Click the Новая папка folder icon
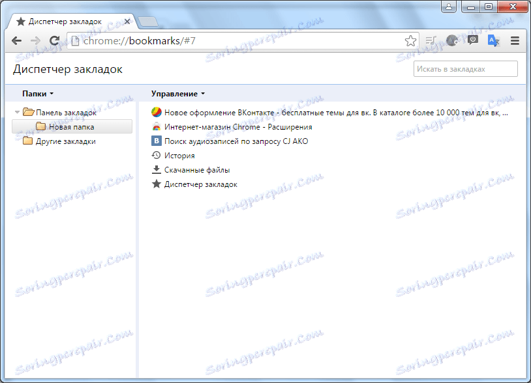The image size is (531, 383). (x=41, y=126)
